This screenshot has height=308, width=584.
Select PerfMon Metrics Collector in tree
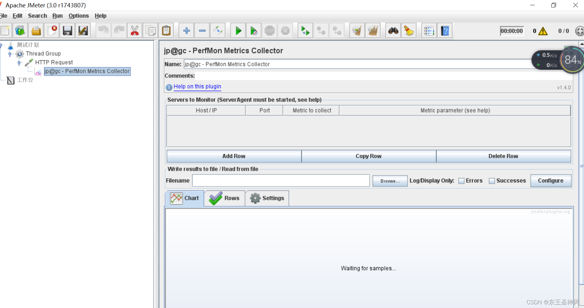(87, 71)
